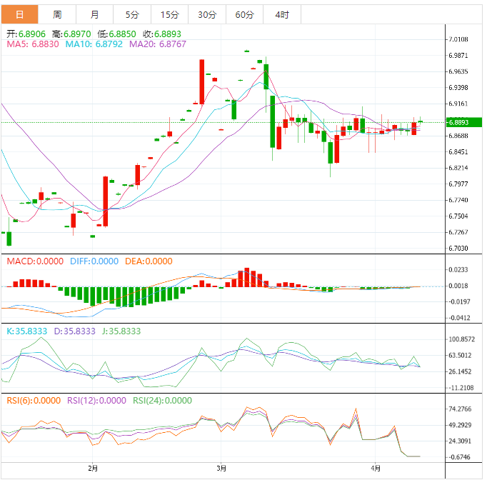Switch to the 月 monthly tab
The height and width of the screenshot is (485, 487).
click(94, 14)
